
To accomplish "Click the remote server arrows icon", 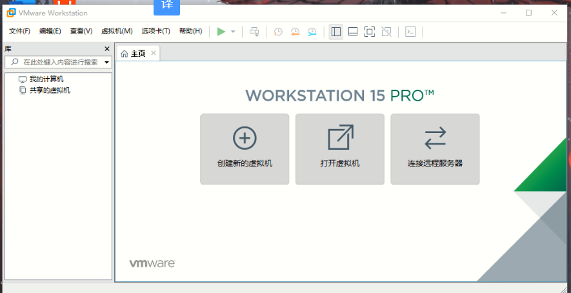I will [x=435, y=137].
